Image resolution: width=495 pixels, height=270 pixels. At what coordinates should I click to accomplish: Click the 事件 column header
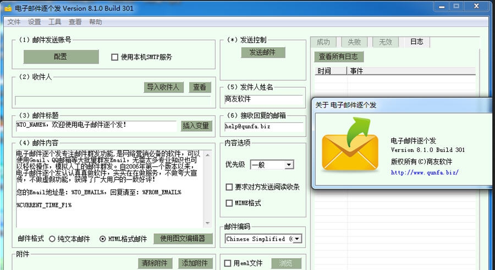(x=411, y=71)
